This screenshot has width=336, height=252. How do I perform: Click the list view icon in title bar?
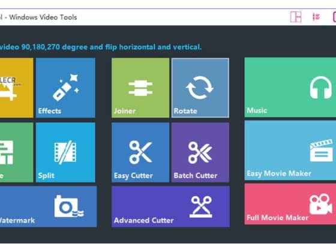pyautogui.click(x=316, y=17)
